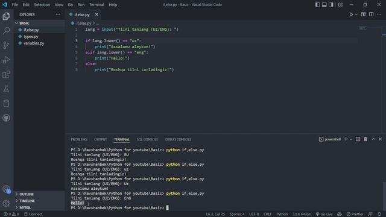Open run options dropdown beside play button
The height and width of the screenshot is (217, 386).
(x=356, y=14)
